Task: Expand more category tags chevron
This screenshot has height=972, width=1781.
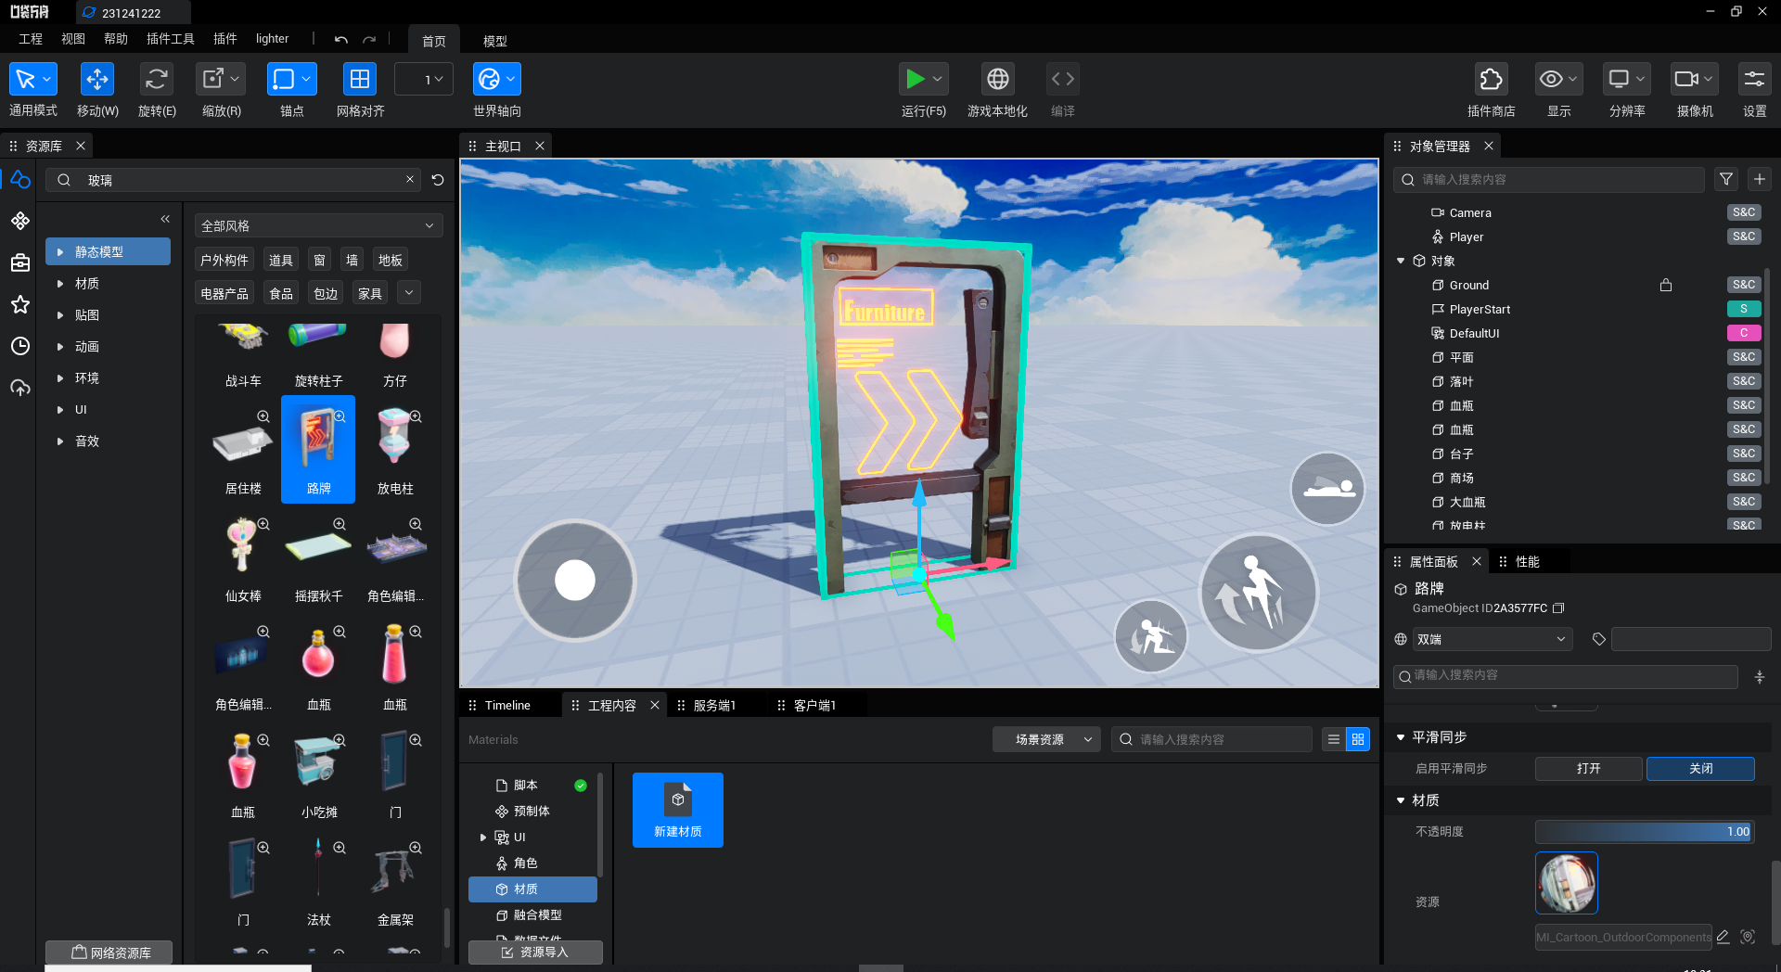Action: pyautogui.click(x=409, y=293)
